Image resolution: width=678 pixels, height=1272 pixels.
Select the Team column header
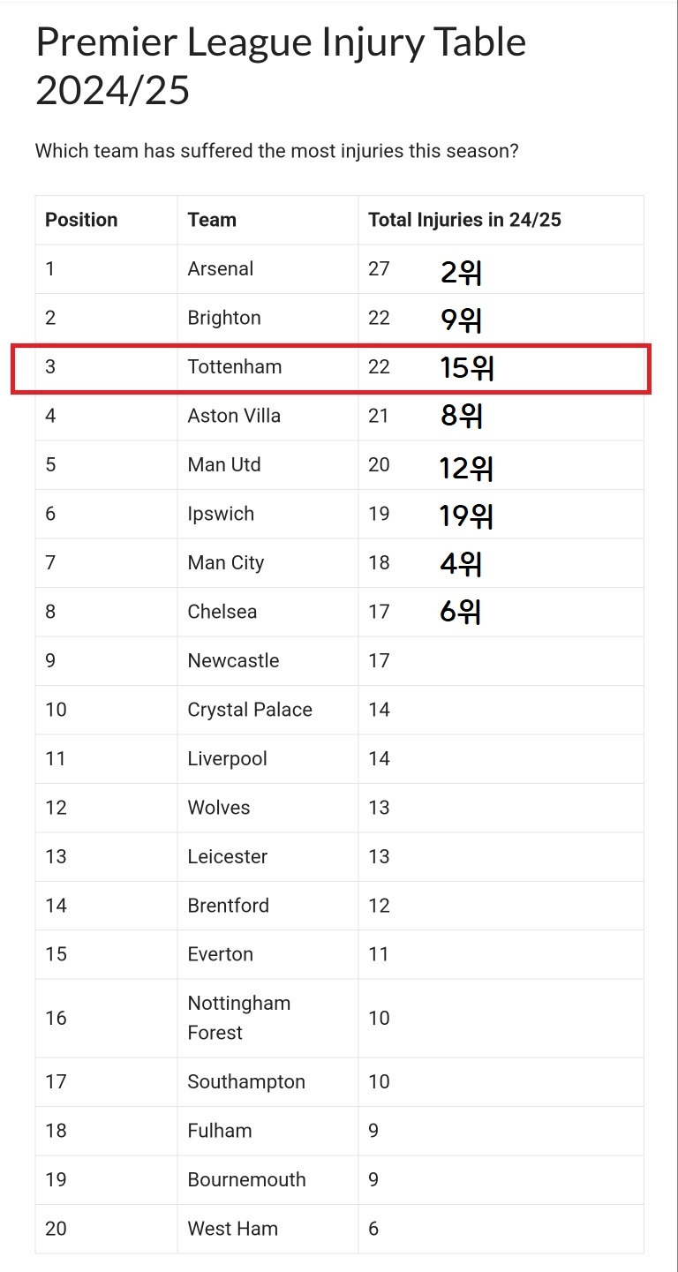[x=212, y=220]
